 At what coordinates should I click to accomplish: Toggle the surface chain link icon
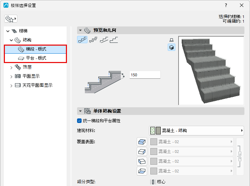click(x=240, y=156)
